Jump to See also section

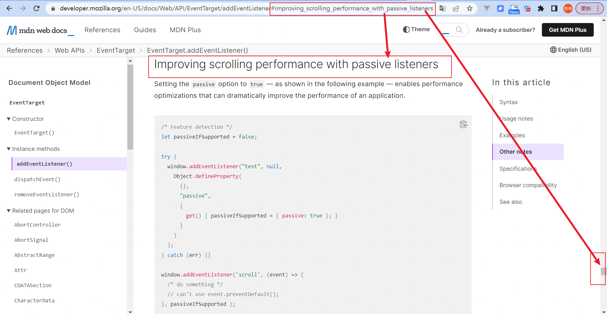point(511,202)
